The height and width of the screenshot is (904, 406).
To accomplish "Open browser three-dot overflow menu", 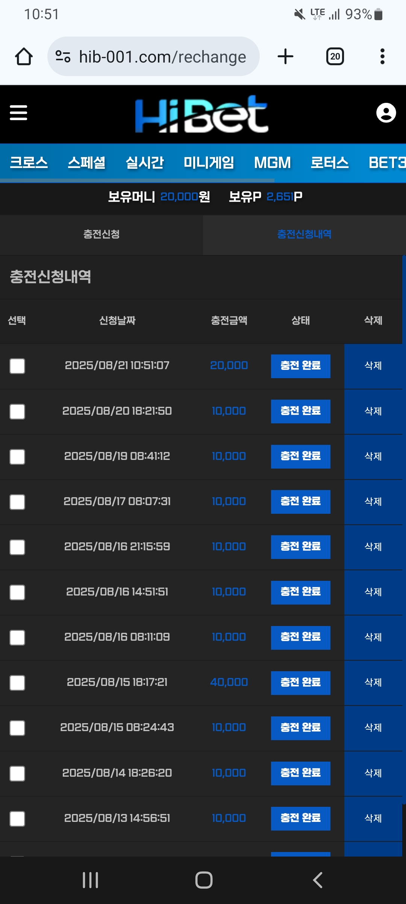I will pyautogui.click(x=382, y=56).
